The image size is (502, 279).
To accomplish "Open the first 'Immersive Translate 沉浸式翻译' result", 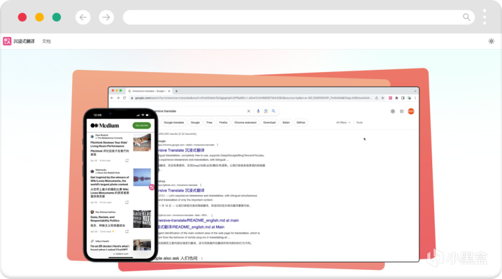I will coord(181,150).
